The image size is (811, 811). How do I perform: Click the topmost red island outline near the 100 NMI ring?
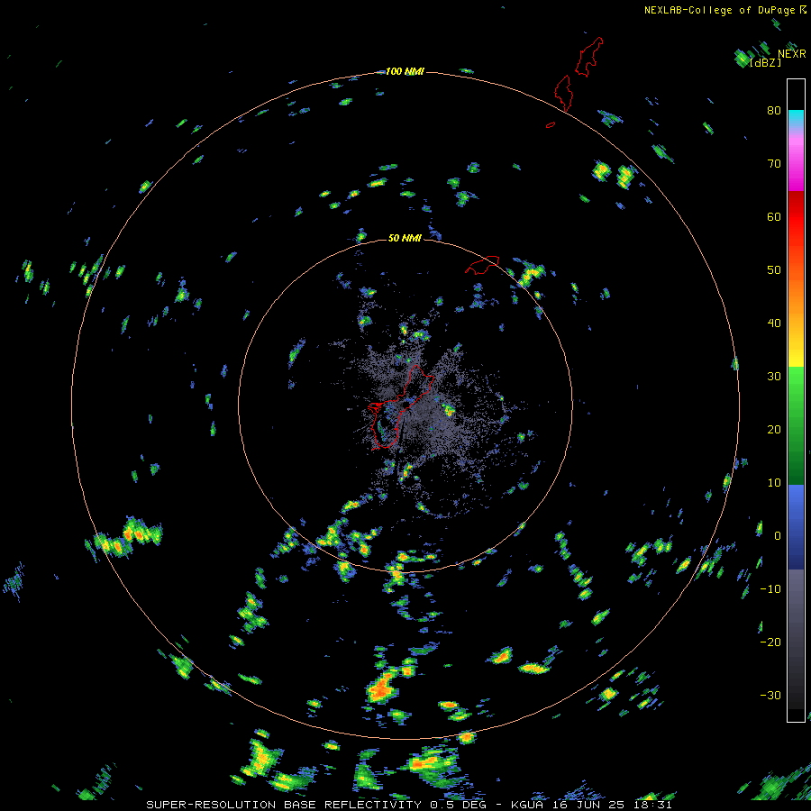tap(589, 57)
